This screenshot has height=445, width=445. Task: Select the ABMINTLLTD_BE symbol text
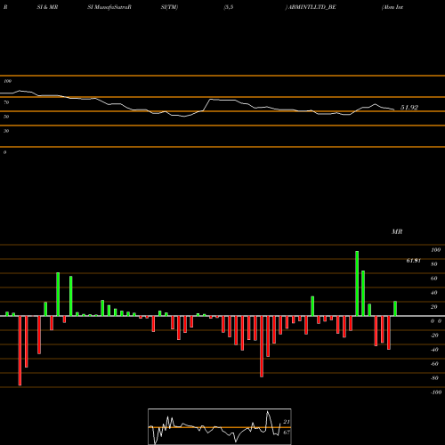312,7
